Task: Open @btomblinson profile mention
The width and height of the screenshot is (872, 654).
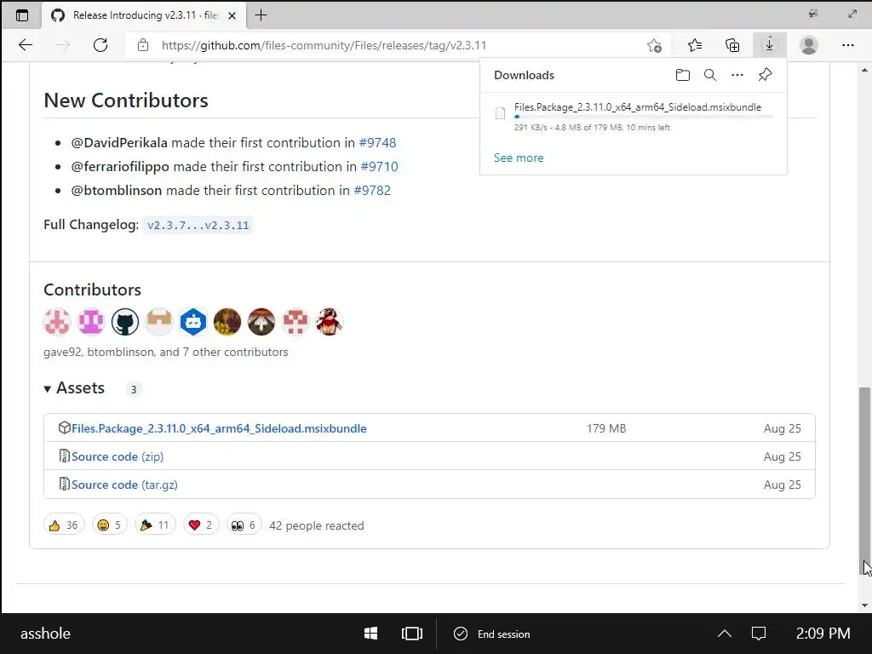Action: 116,190
